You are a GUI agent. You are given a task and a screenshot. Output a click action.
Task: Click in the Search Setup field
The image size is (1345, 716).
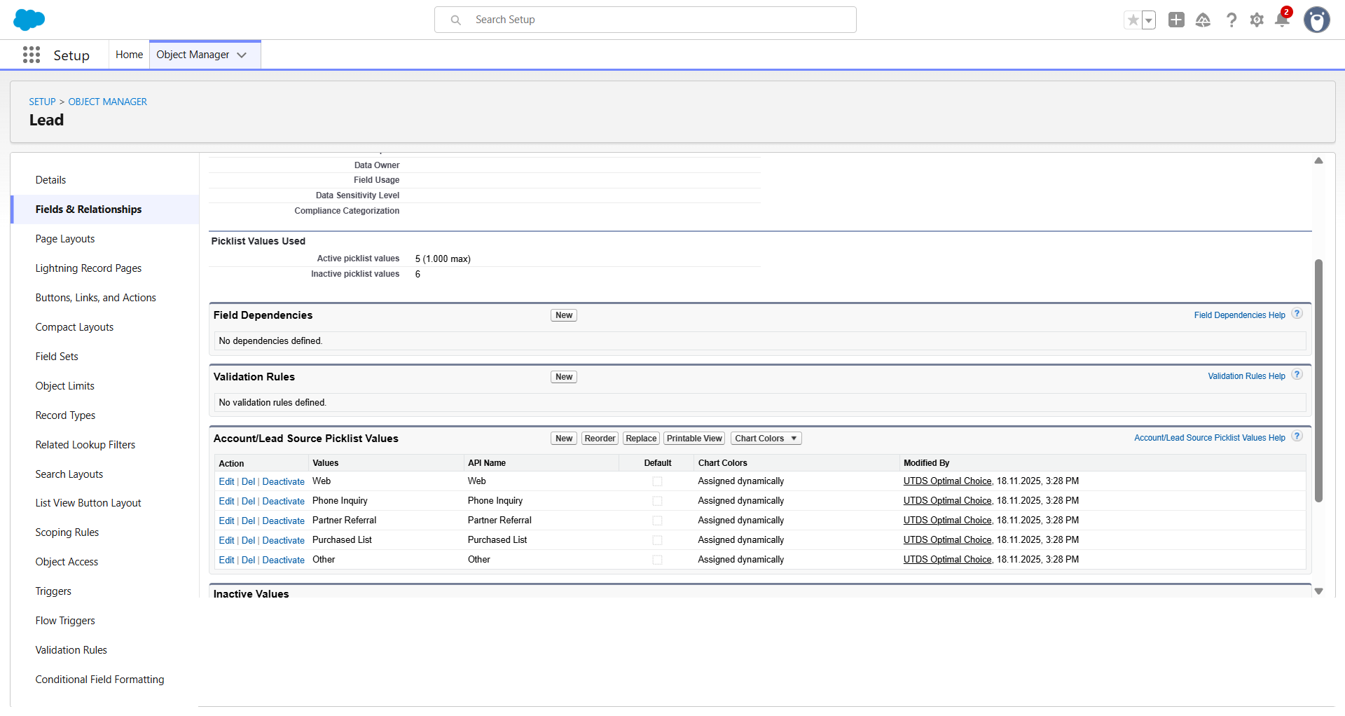point(645,20)
